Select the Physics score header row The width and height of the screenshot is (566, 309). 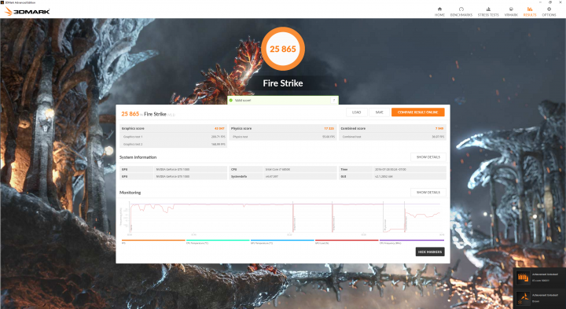[x=283, y=128]
